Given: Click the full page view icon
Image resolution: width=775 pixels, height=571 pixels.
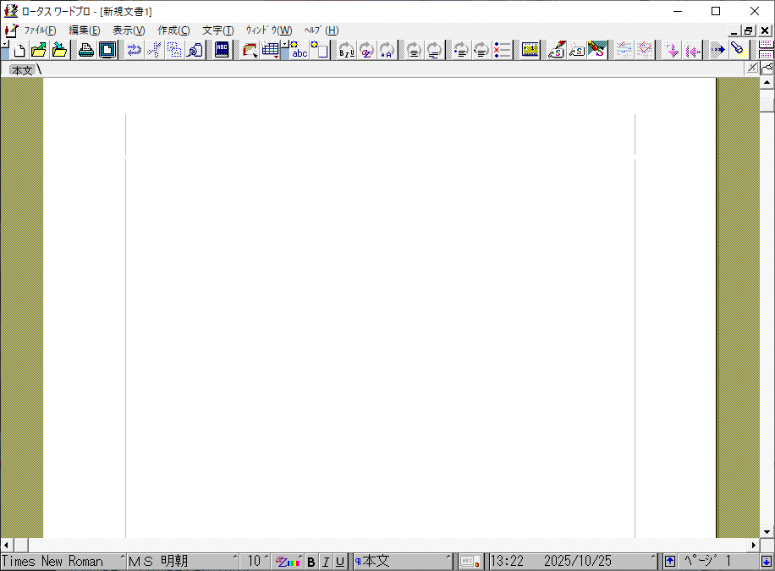Looking at the screenshot, I should coord(107,50).
